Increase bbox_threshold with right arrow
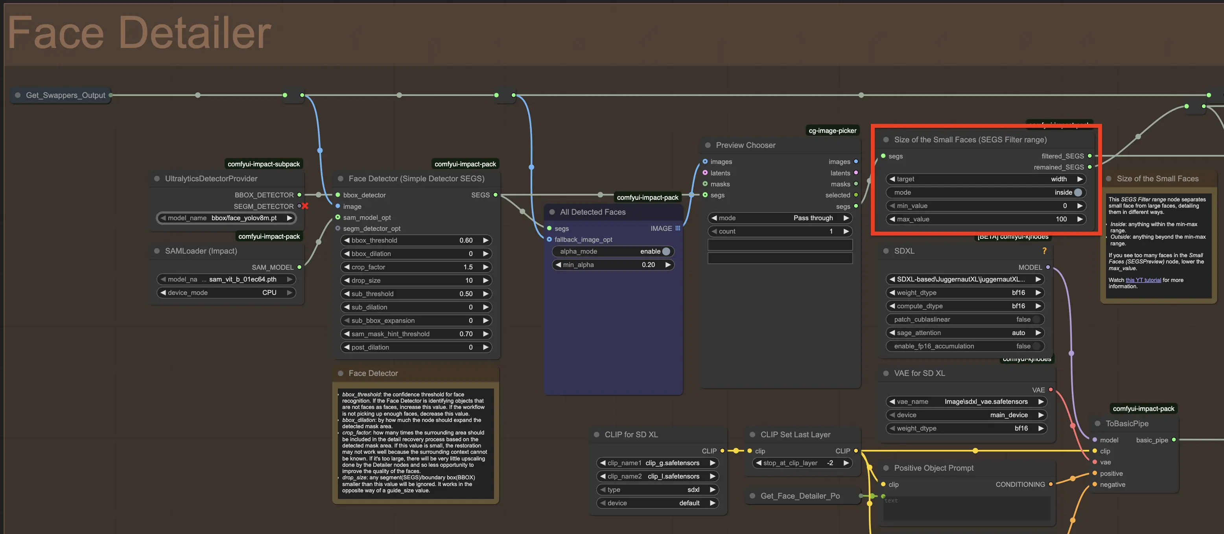Image resolution: width=1224 pixels, height=534 pixels. click(x=486, y=240)
